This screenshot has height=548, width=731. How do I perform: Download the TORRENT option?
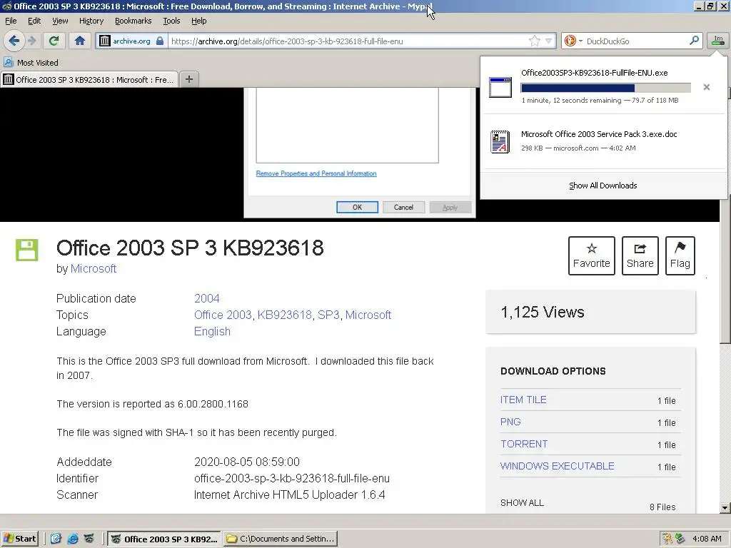pos(523,444)
